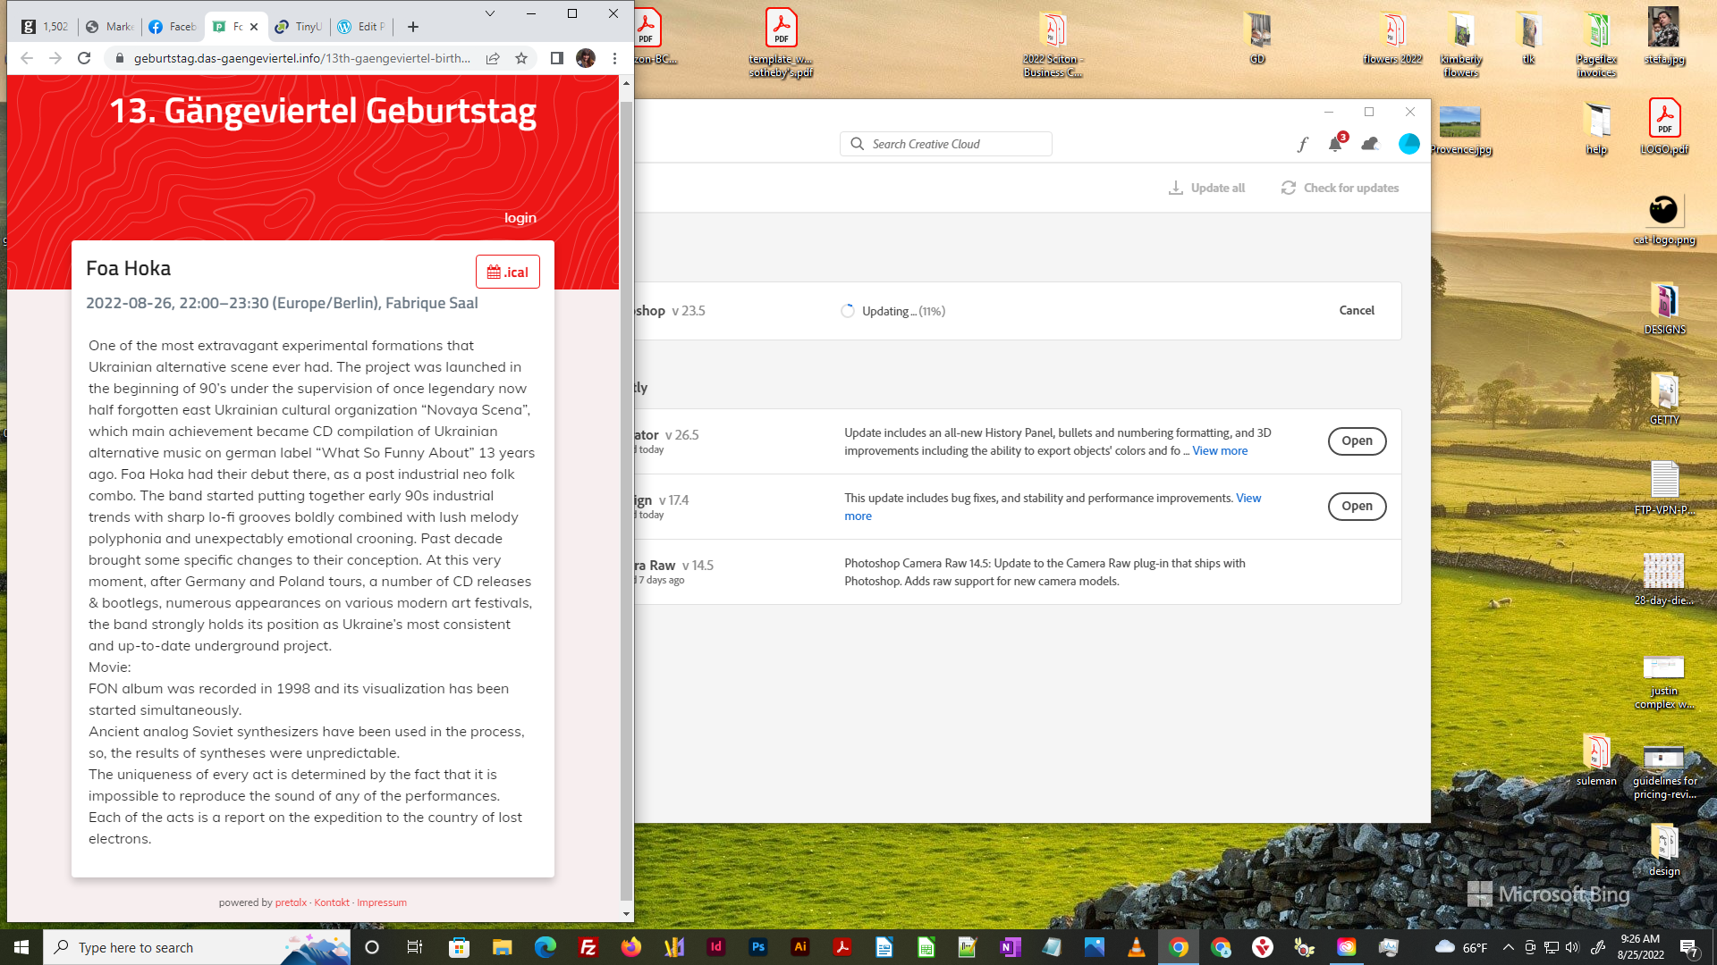The image size is (1717, 965).
Task: Cancel the Photoshop update
Action: click(1356, 310)
